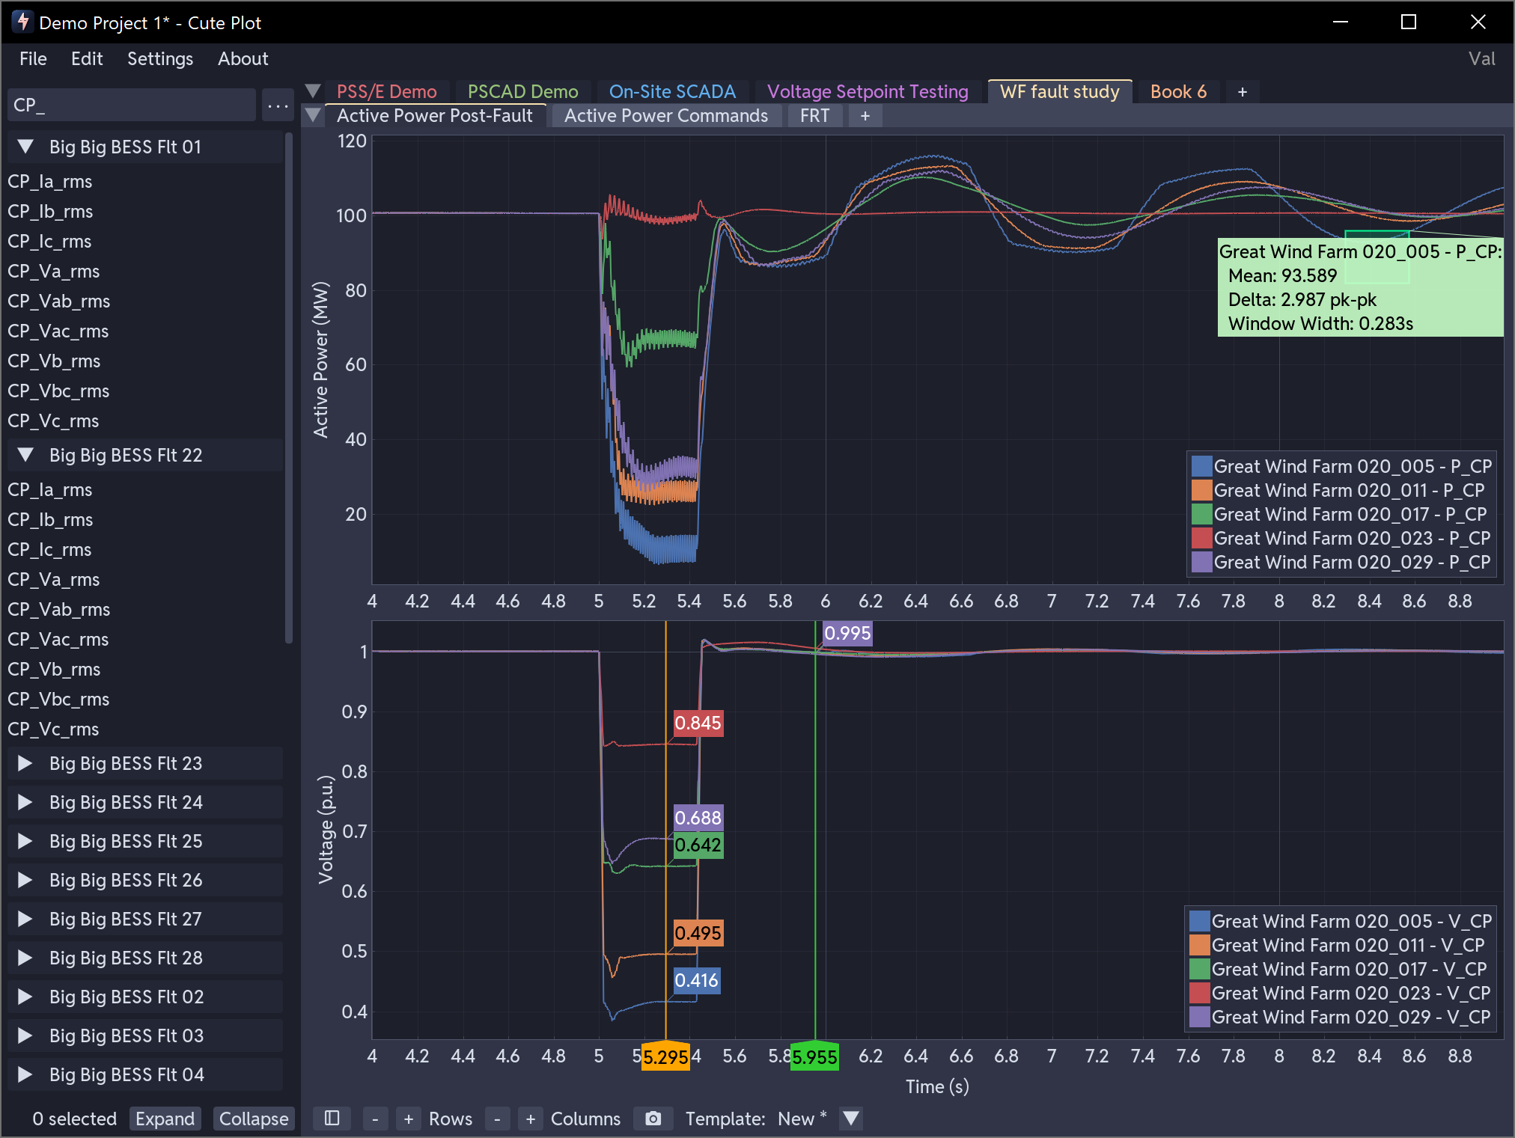
Task: Switch to Voltage Setpoint Testing tab
Action: coord(868,92)
